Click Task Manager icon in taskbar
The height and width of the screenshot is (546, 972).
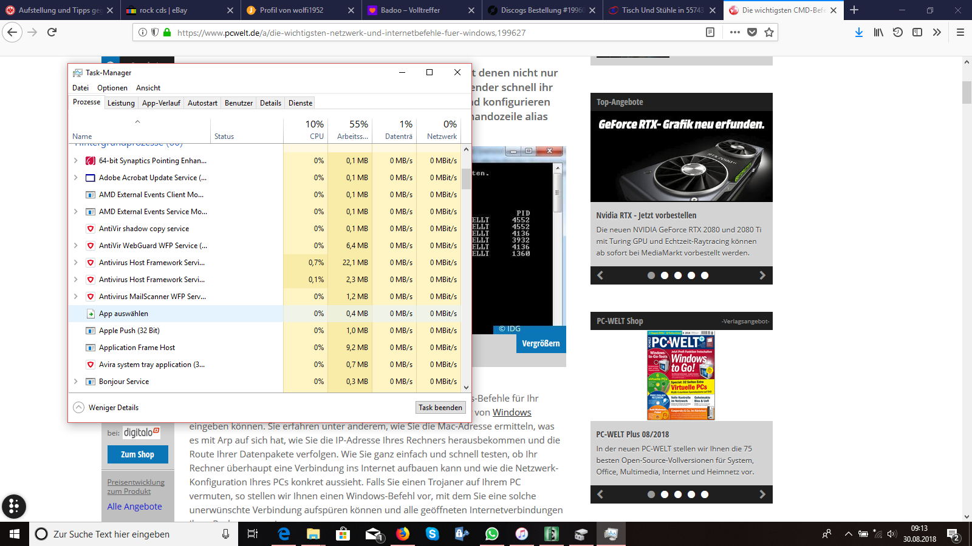click(x=611, y=534)
